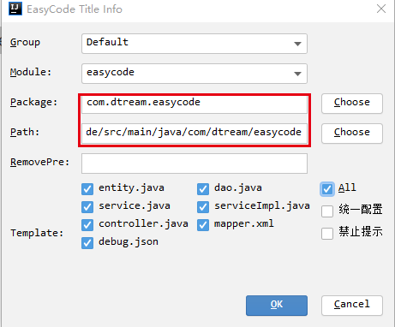
Task: Enable the 统一配置 checkbox
Action: point(327,211)
